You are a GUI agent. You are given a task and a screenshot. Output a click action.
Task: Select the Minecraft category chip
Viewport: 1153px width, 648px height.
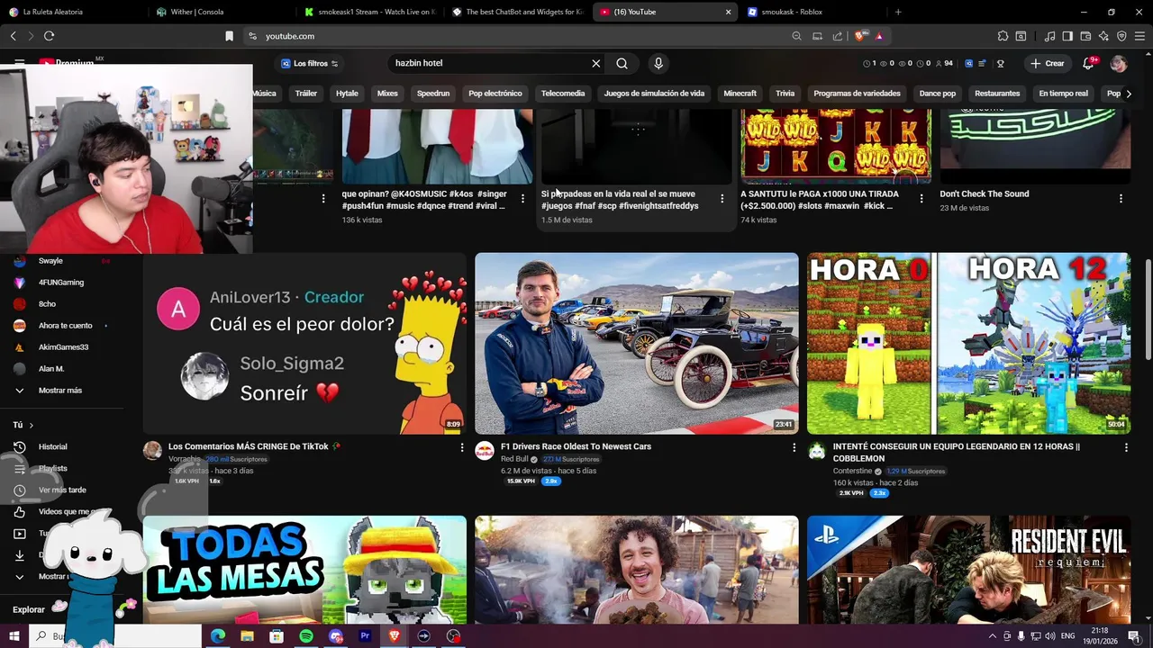pyautogui.click(x=740, y=94)
